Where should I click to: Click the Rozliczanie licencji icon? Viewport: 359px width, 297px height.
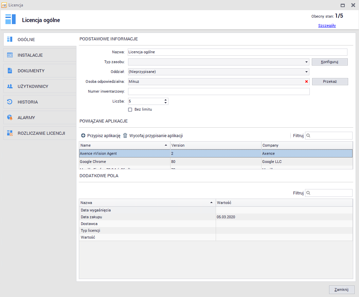(10, 133)
